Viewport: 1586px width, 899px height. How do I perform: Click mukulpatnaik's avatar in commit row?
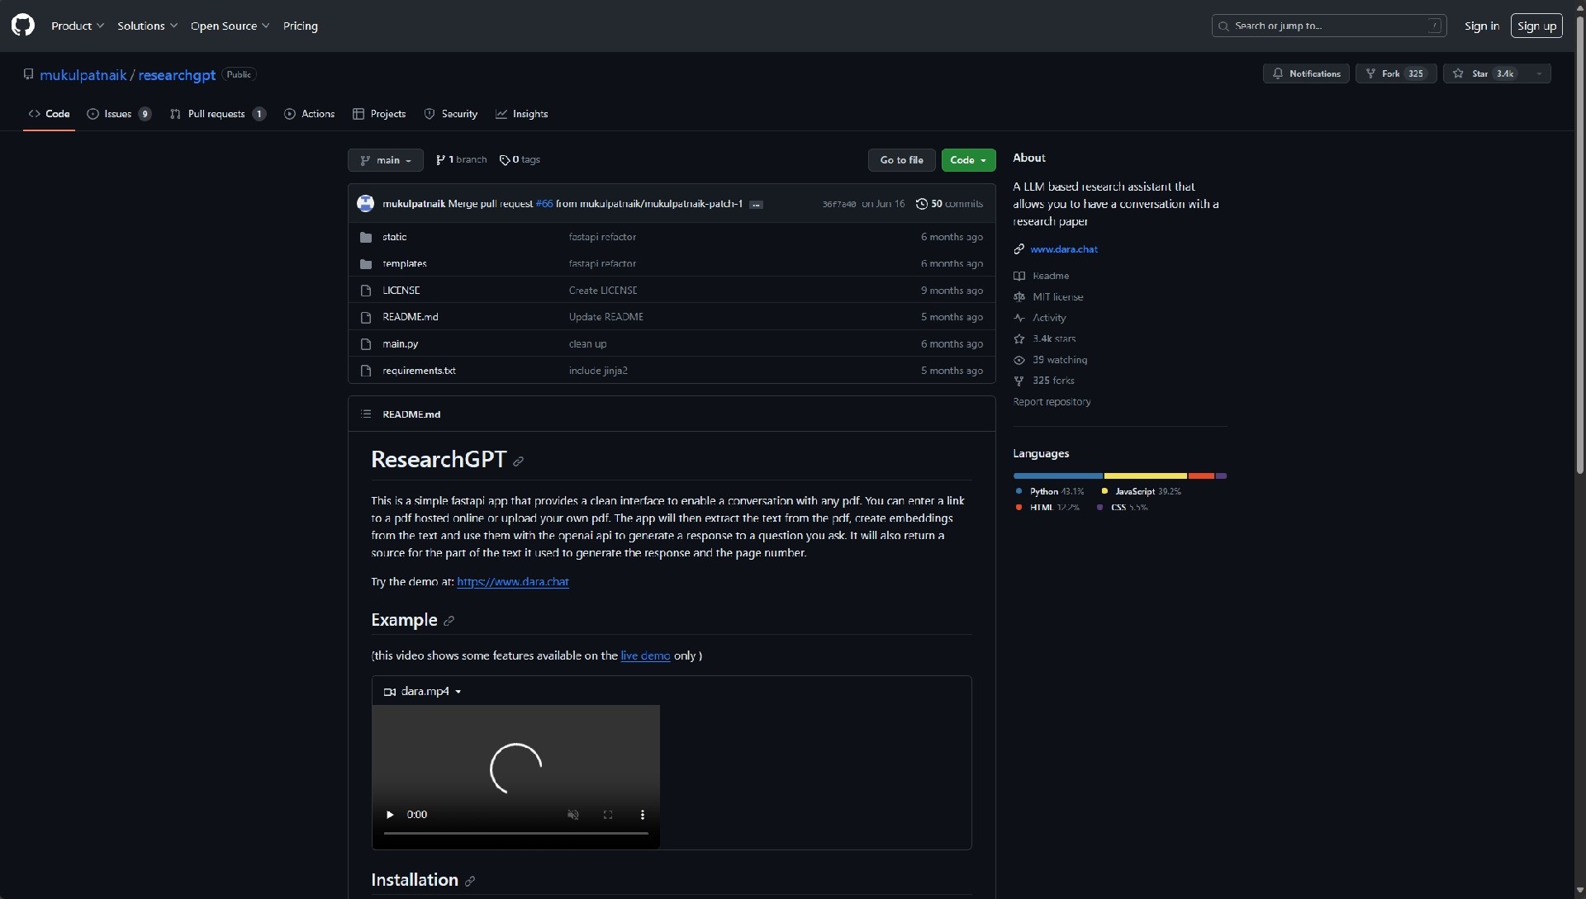pos(366,204)
